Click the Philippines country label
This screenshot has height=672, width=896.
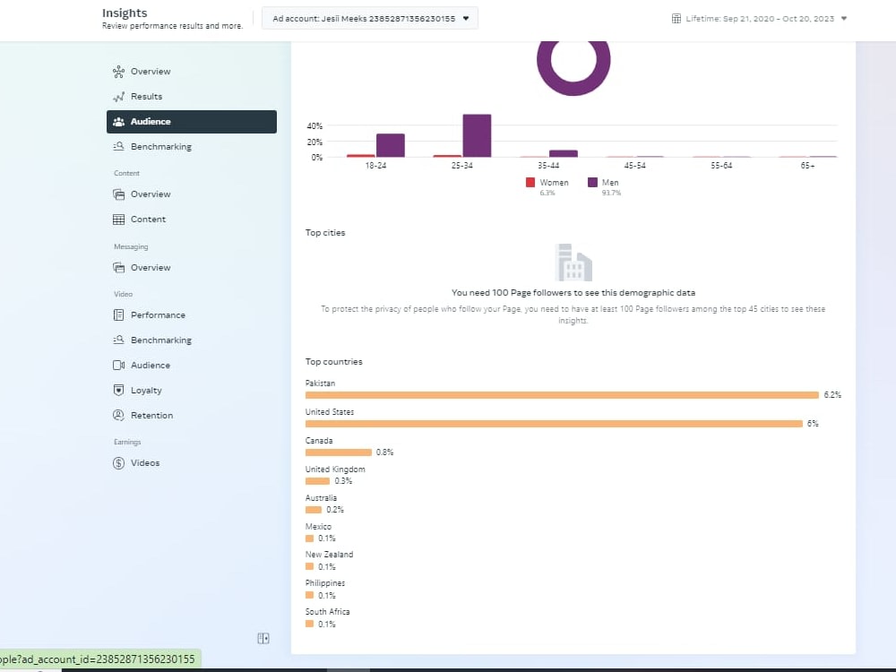pyautogui.click(x=325, y=583)
